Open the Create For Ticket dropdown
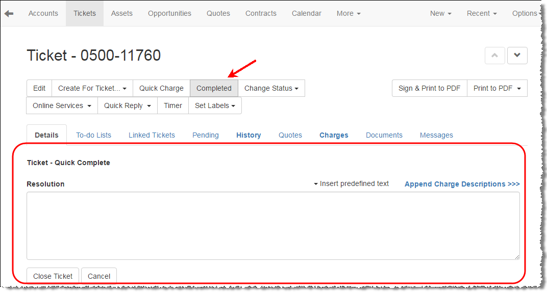 coord(92,88)
